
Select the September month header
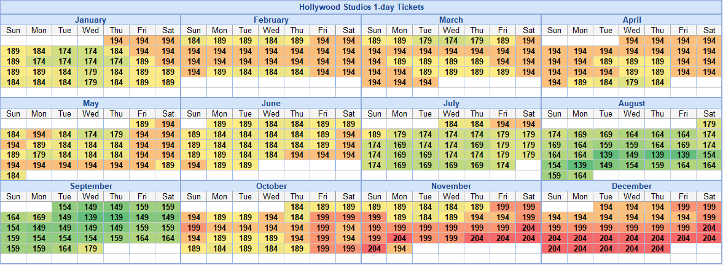click(x=90, y=186)
